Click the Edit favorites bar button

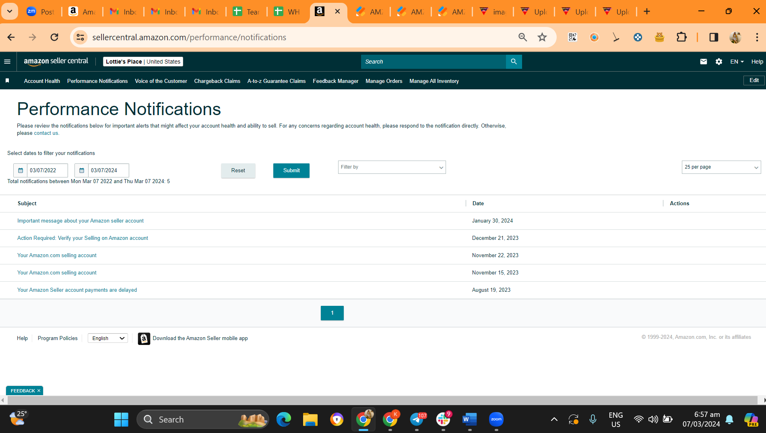pos(754,80)
